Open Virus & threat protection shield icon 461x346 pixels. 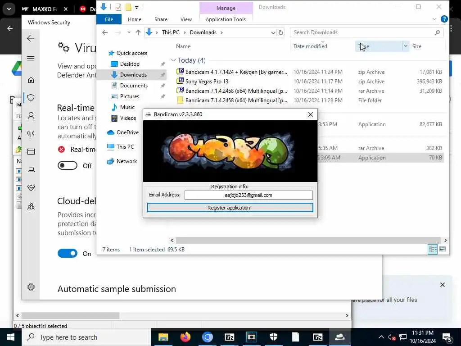point(31,98)
